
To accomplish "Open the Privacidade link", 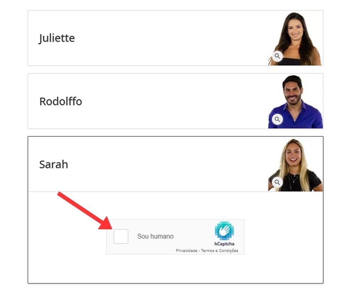I will 187,251.
